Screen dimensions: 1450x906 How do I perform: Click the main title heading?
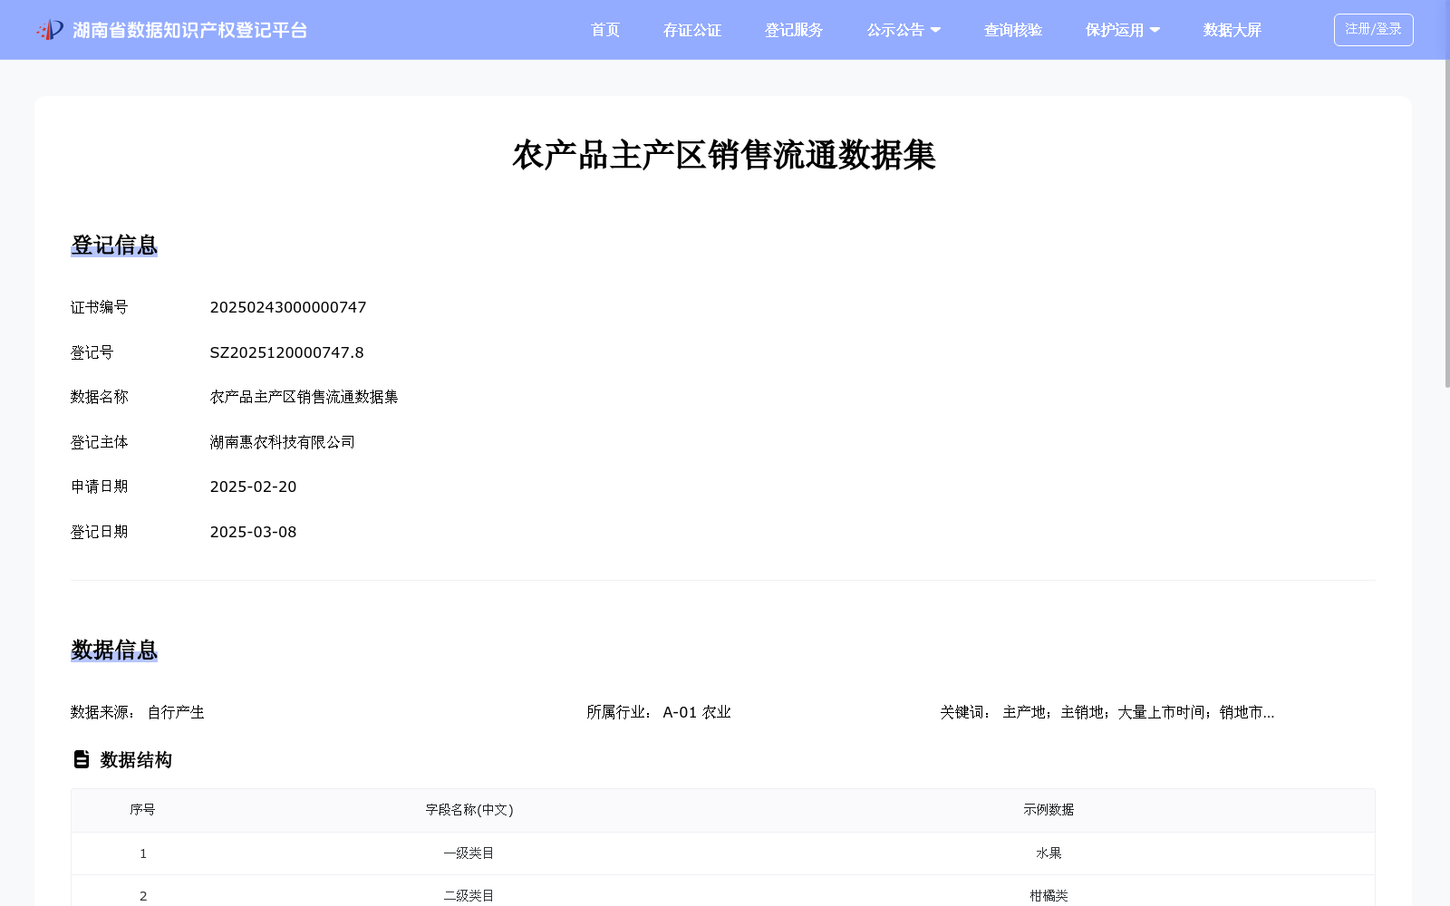(x=723, y=155)
